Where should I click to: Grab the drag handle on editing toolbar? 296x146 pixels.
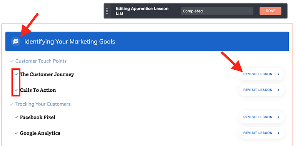(x=107, y=11)
